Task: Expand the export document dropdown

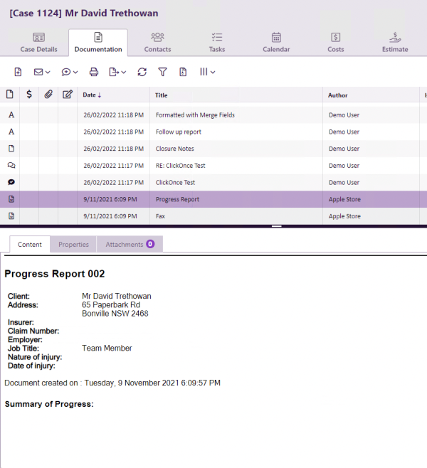Action: point(117,72)
